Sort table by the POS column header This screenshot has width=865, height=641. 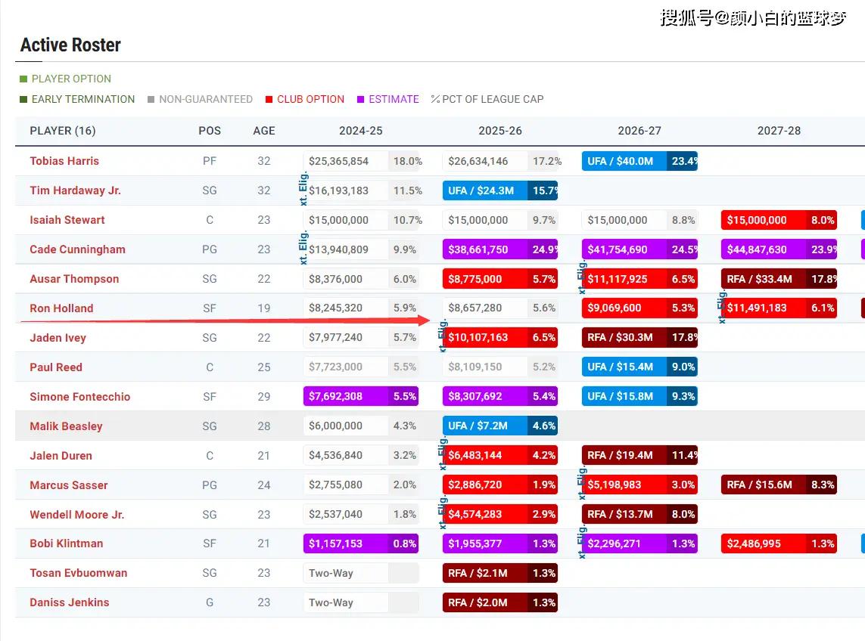(x=210, y=131)
